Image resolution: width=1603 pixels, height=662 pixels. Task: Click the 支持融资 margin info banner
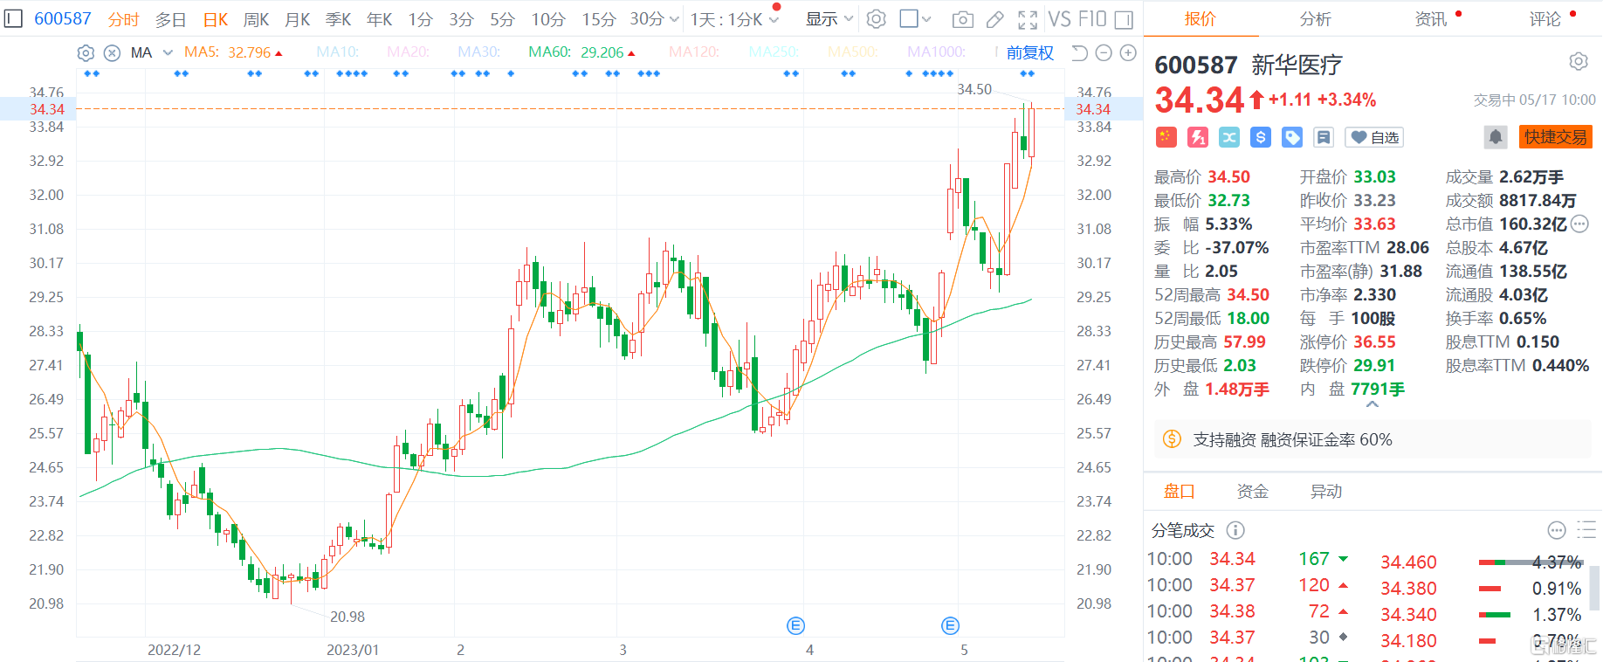[x=1373, y=439]
